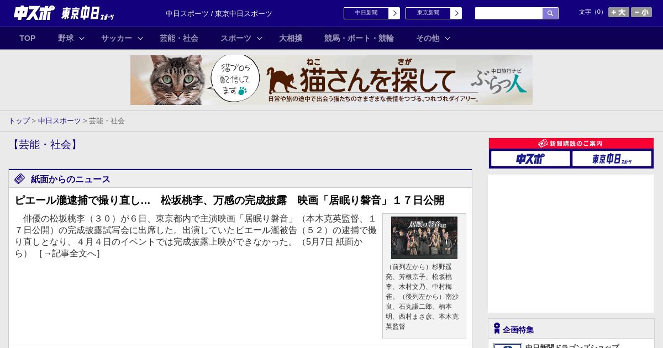This screenshot has width=663, height=348.
Task: Focus the header search input field
Action: 509,13
